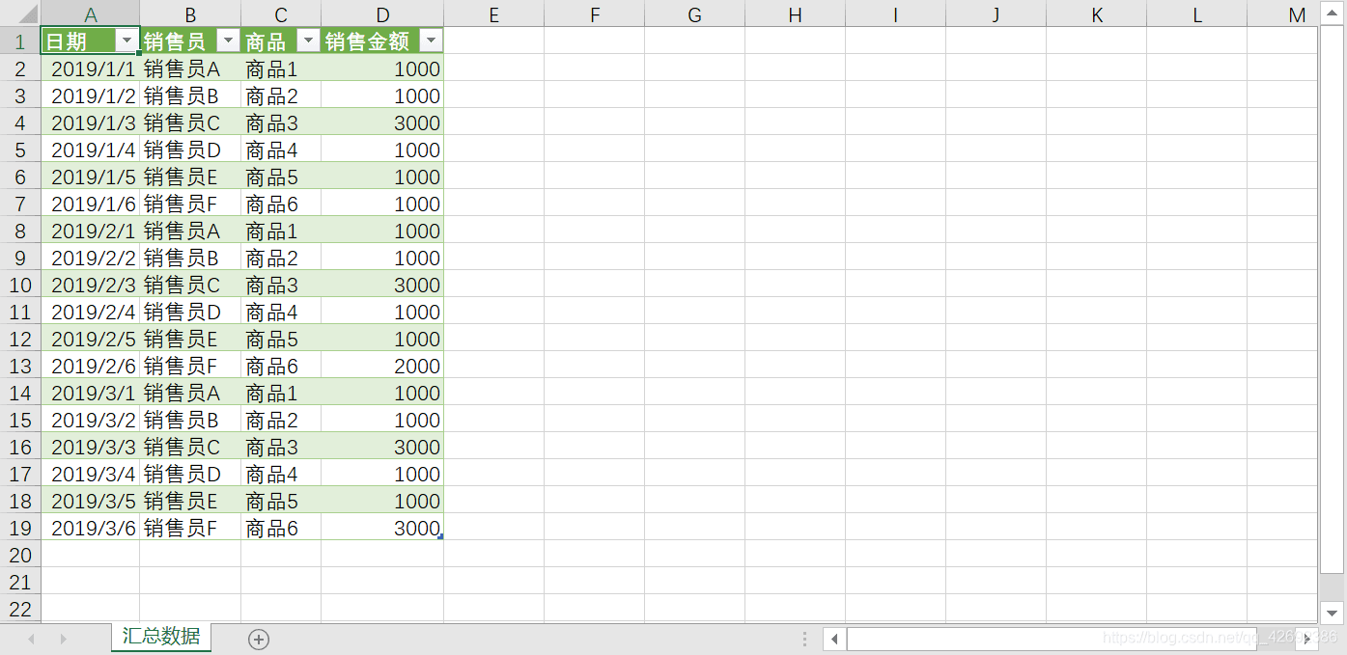Select row 19 header

tap(20, 528)
